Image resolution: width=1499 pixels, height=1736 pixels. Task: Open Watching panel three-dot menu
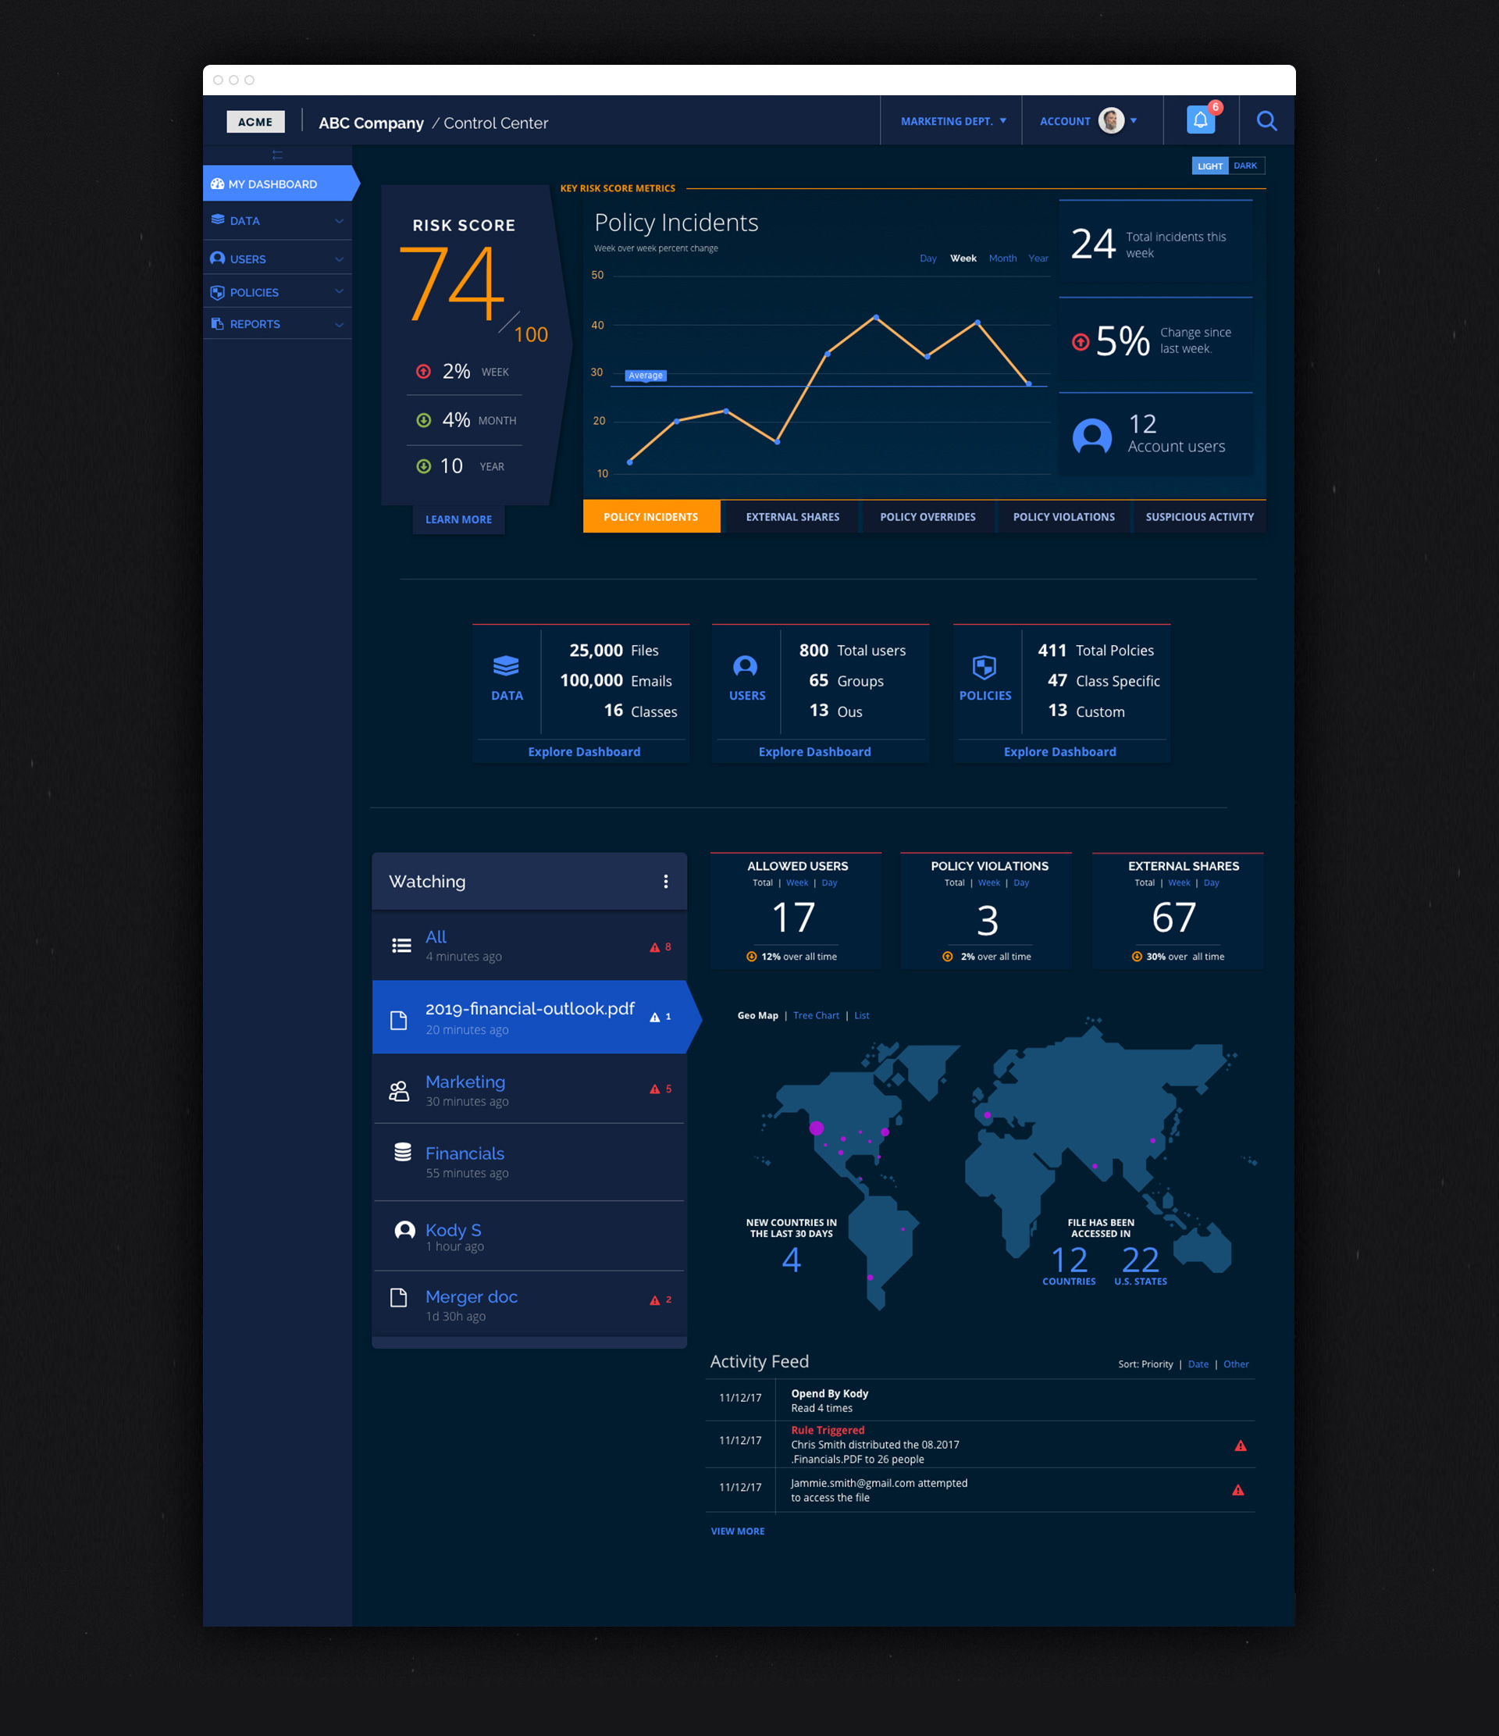tap(666, 882)
